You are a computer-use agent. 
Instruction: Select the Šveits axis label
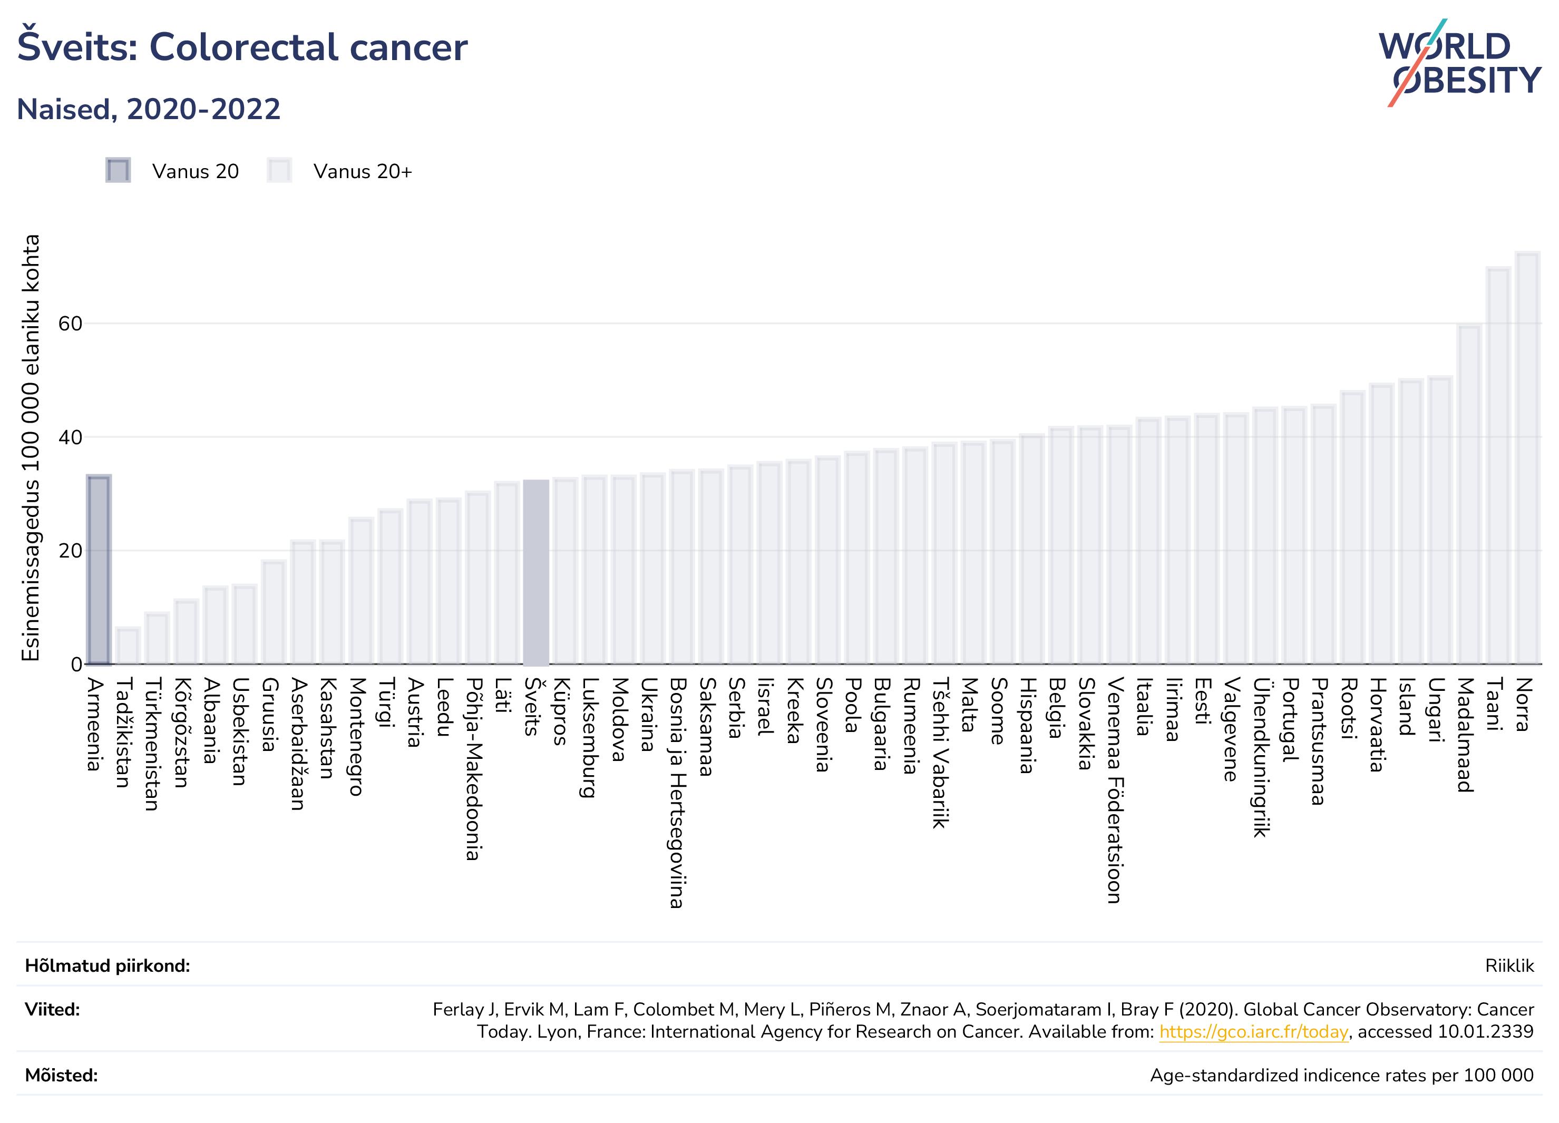tap(531, 707)
